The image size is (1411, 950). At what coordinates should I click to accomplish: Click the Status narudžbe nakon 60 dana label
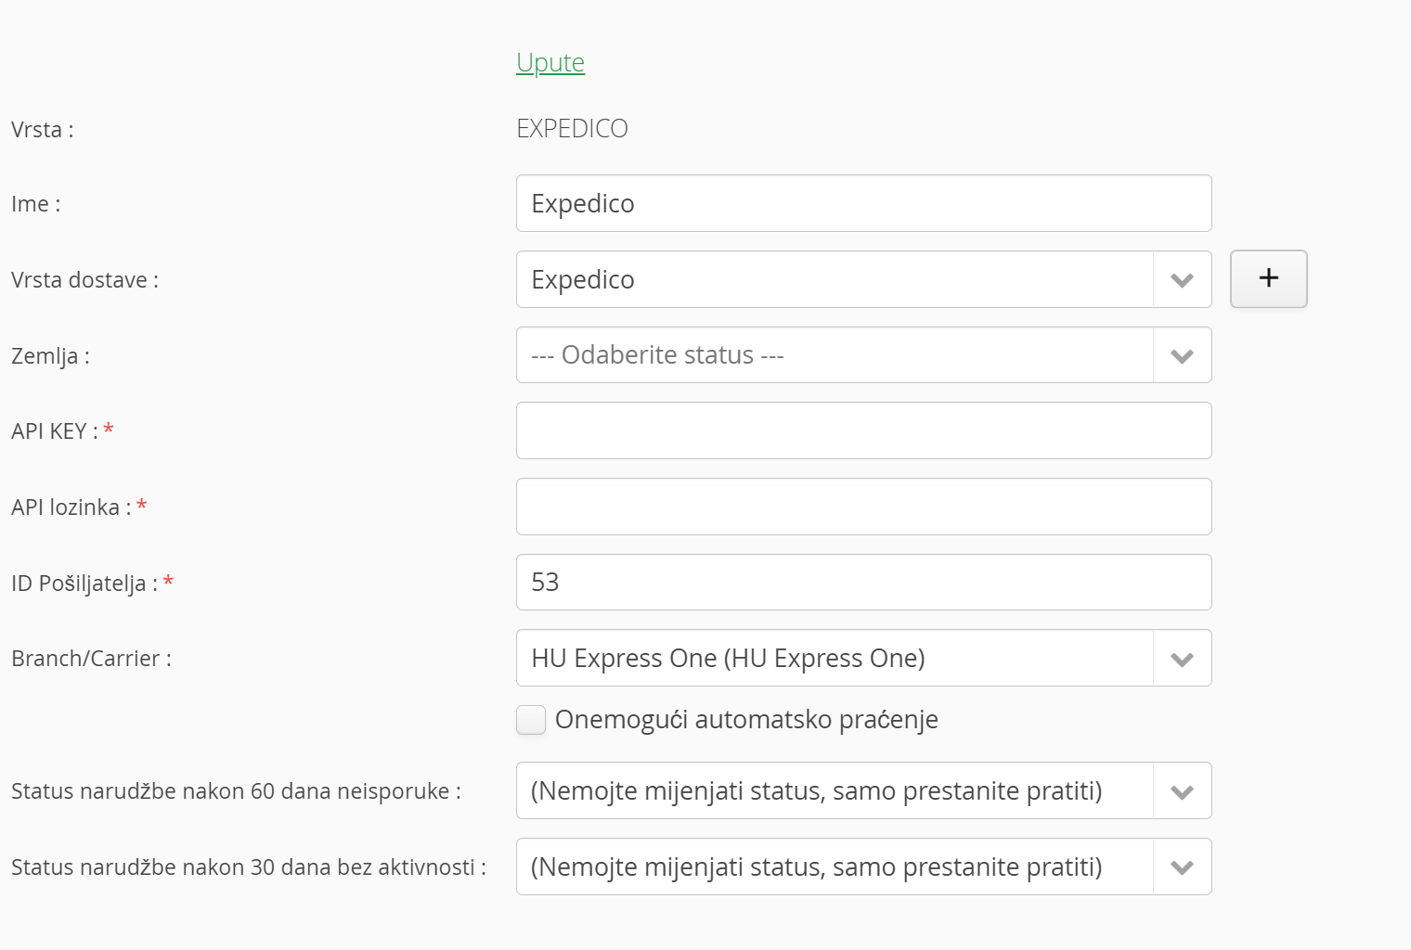pyautogui.click(x=236, y=791)
